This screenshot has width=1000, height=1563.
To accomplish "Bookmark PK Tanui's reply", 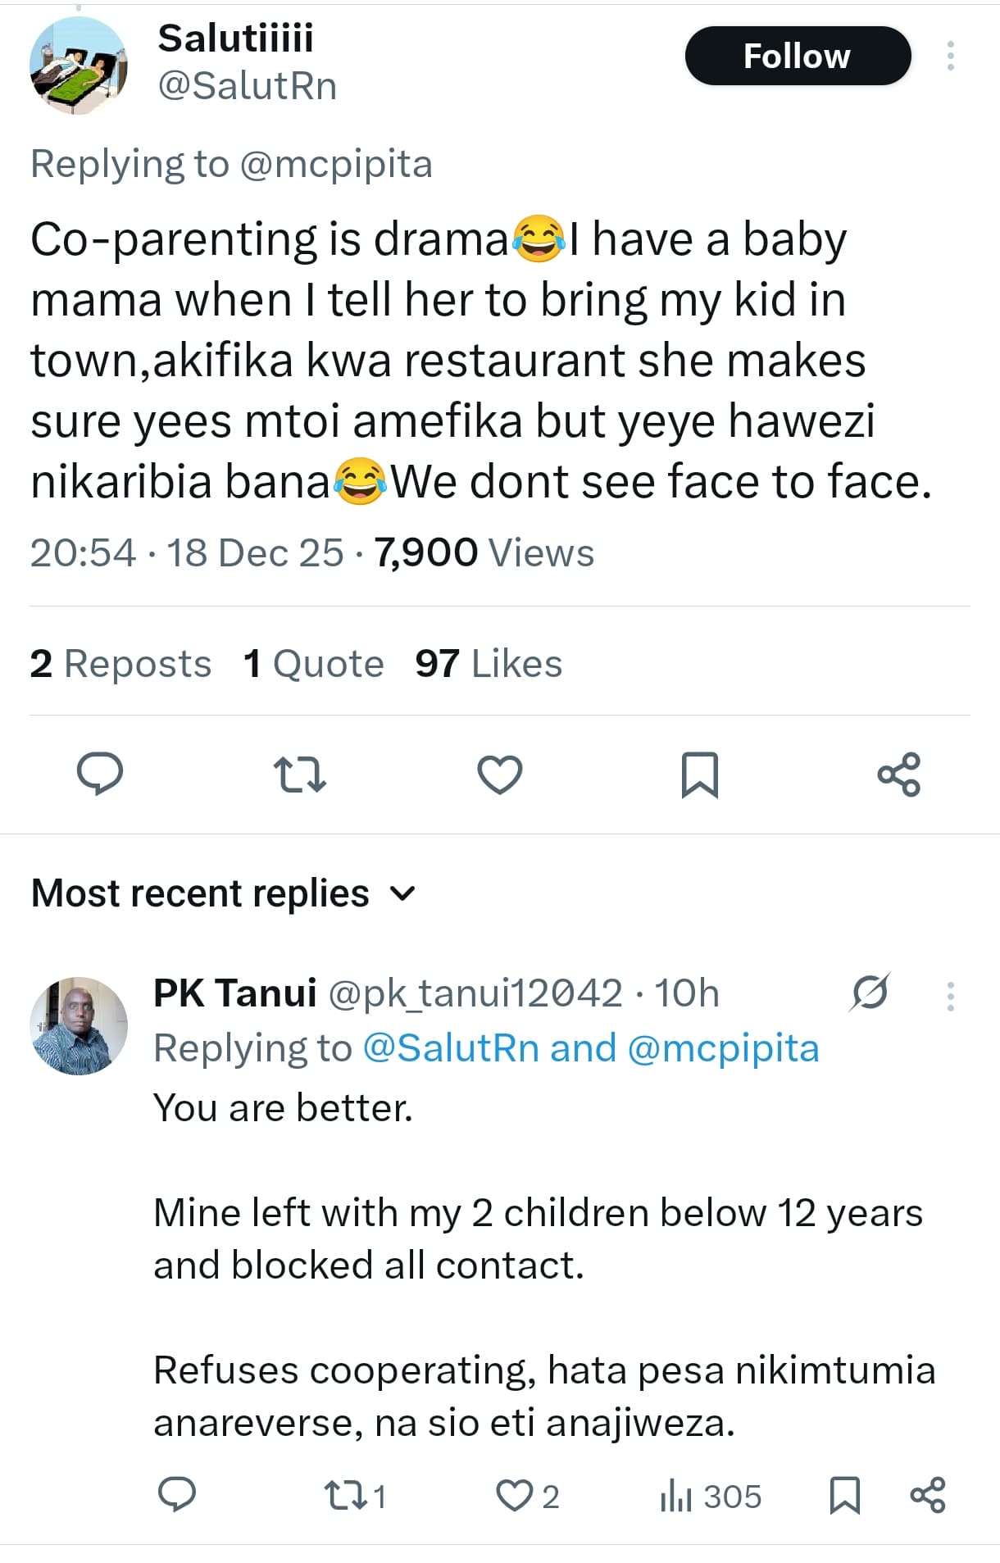I will [845, 1495].
